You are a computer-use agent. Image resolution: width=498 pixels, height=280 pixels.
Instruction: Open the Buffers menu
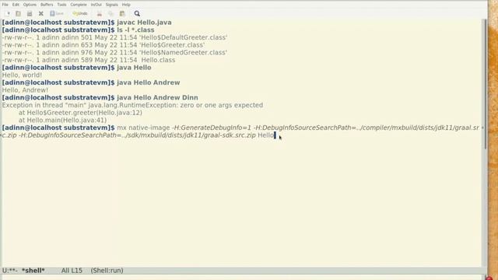pyautogui.click(x=47, y=5)
